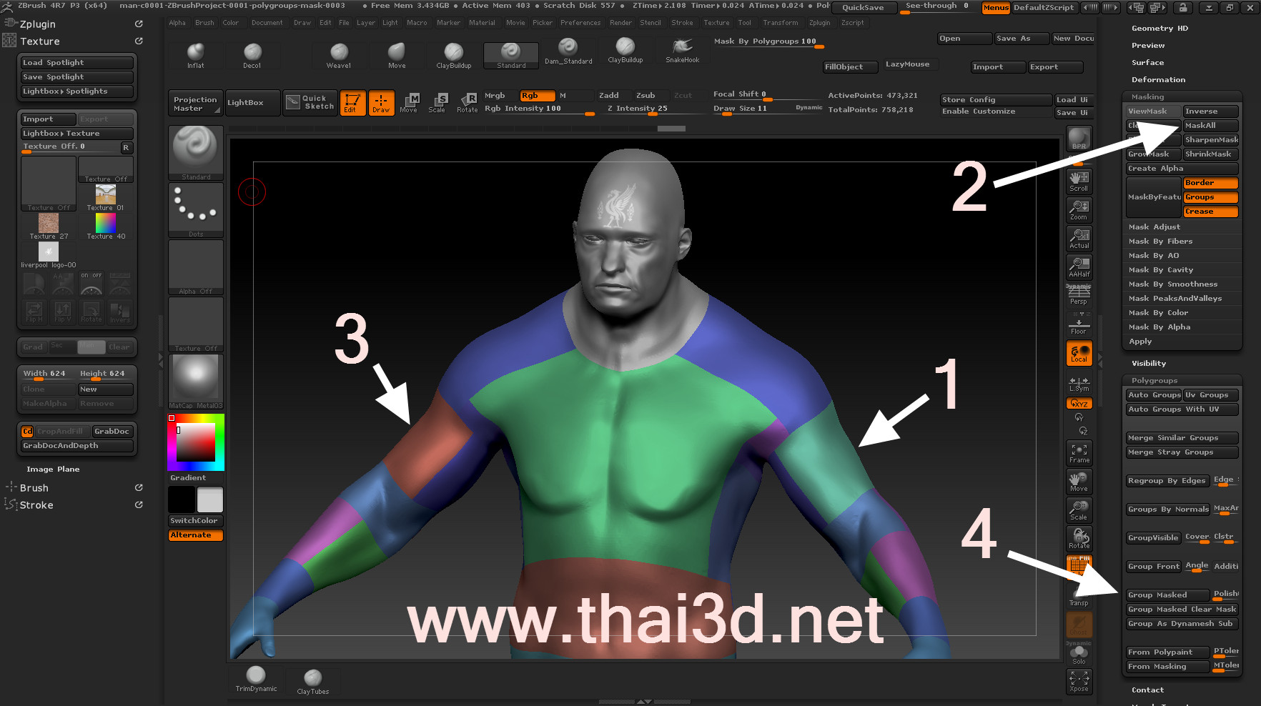
Task: Activate the Draw mode button
Action: [381, 103]
